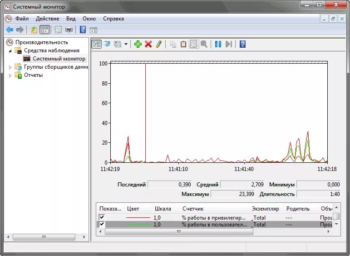This screenshot has width=350, height=256.
Task: Sort by the Счетчик column header
Action: 214,209
